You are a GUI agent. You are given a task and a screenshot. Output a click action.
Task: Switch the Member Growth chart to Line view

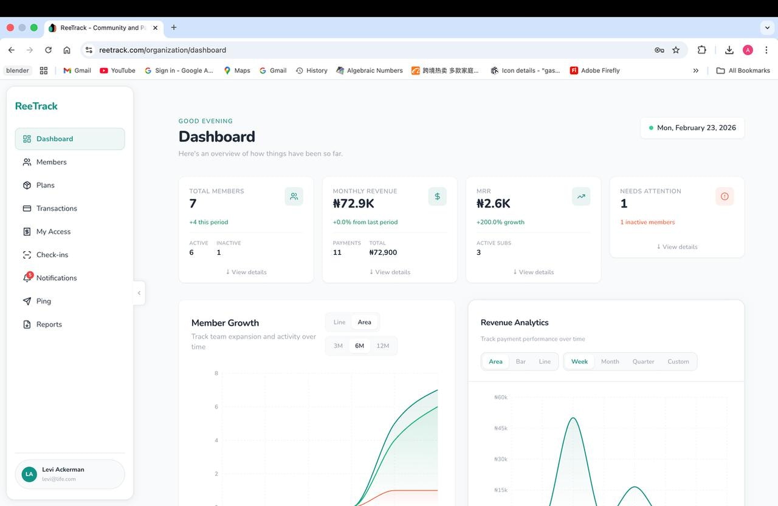(339, 322)
